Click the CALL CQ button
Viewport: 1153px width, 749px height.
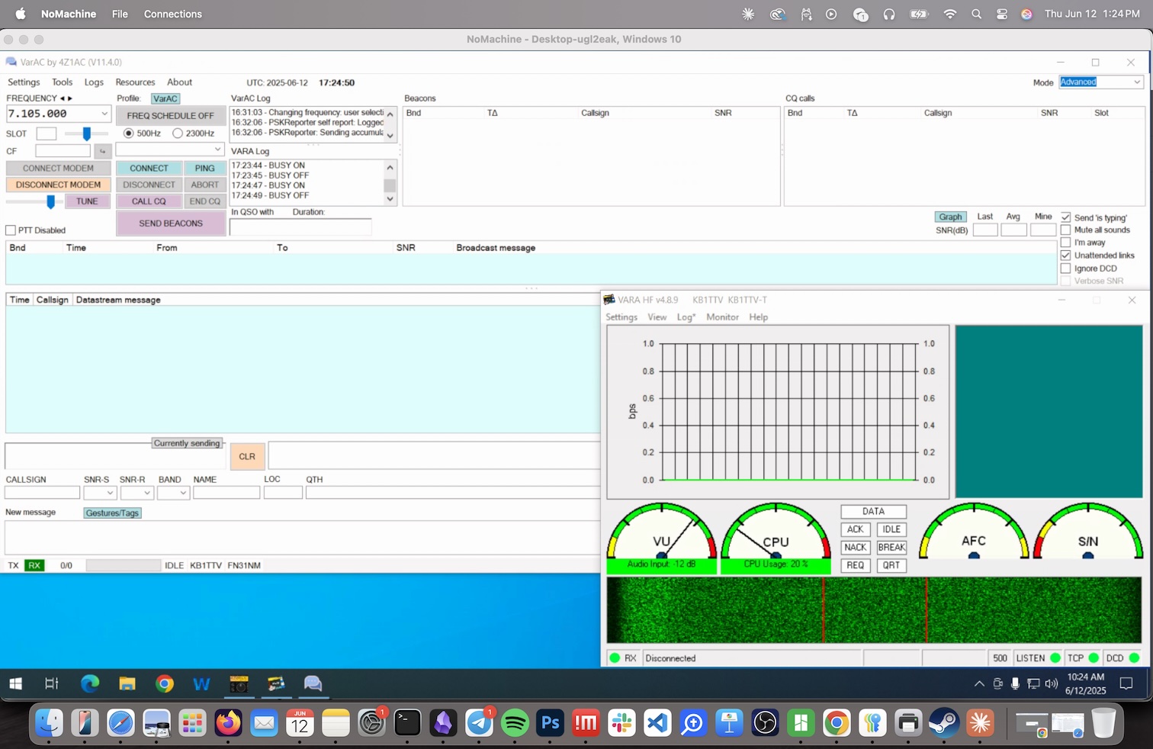149,201
